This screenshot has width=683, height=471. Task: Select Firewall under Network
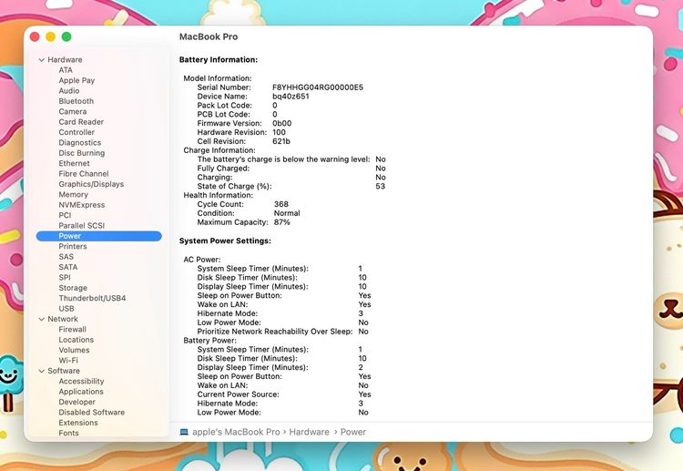tap(72, 330)
